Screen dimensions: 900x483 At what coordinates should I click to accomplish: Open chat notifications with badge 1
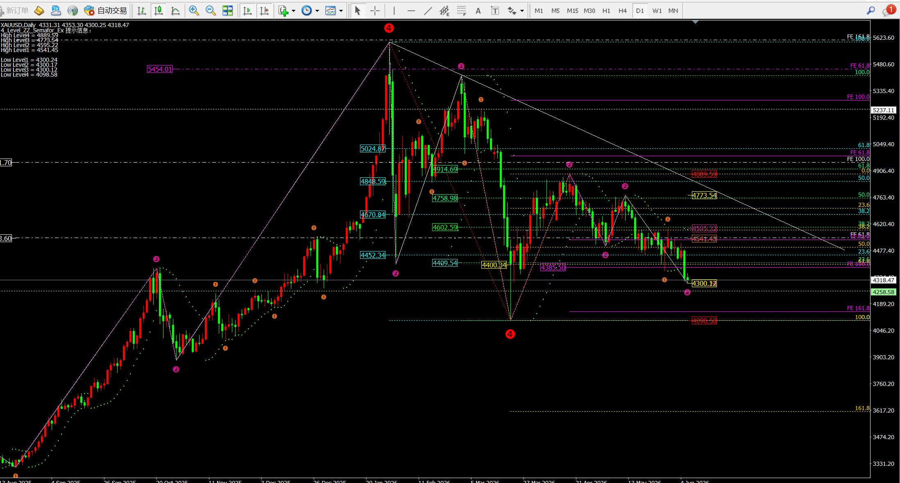click(x=889, y=11)
